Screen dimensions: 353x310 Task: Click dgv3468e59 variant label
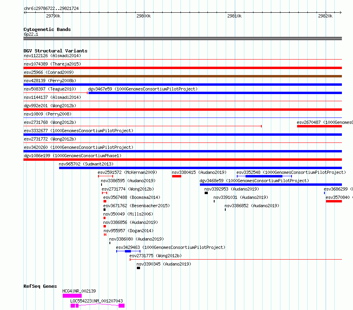(x=254, y=181)
